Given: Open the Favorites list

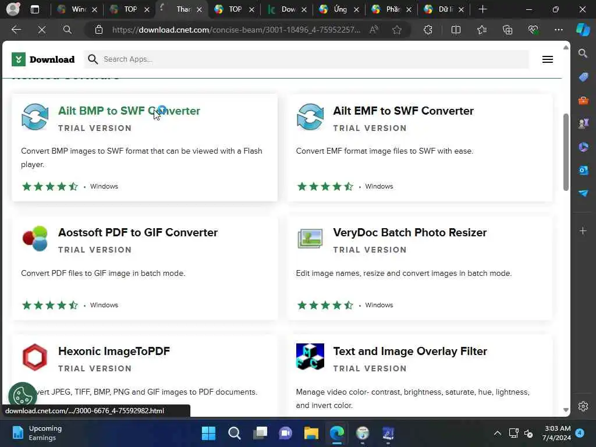Looking at the screenshot, I should tap(481, 30).
